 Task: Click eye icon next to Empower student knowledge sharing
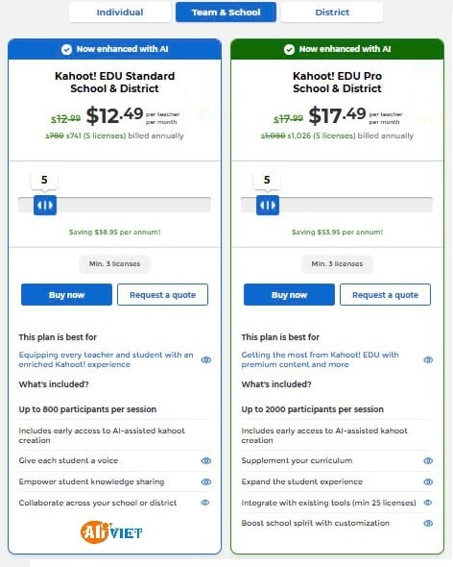coord(206,481)
